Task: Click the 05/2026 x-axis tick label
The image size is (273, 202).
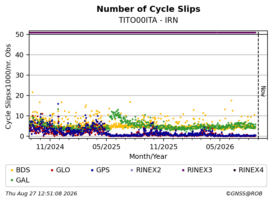Action: (x=220, y=147)
